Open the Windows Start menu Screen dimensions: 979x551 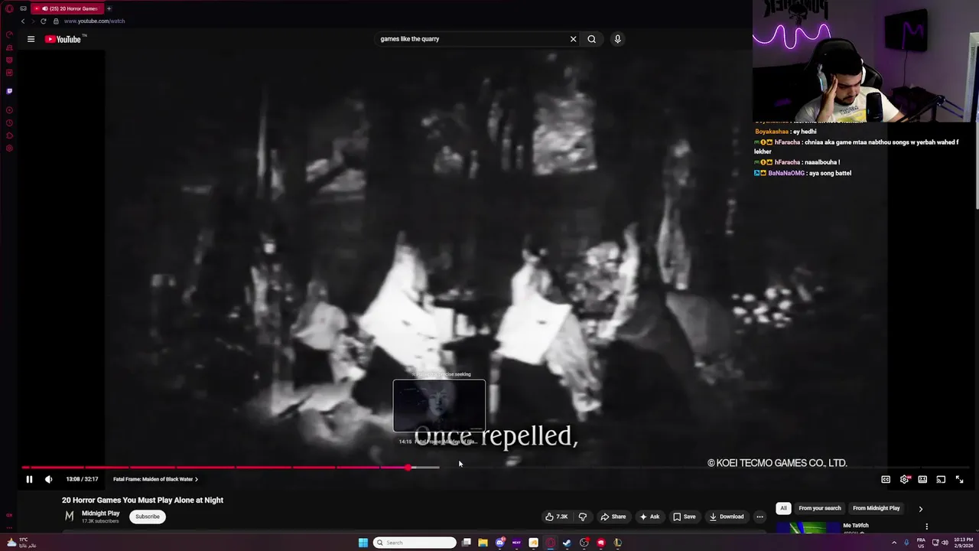point(363,543)
